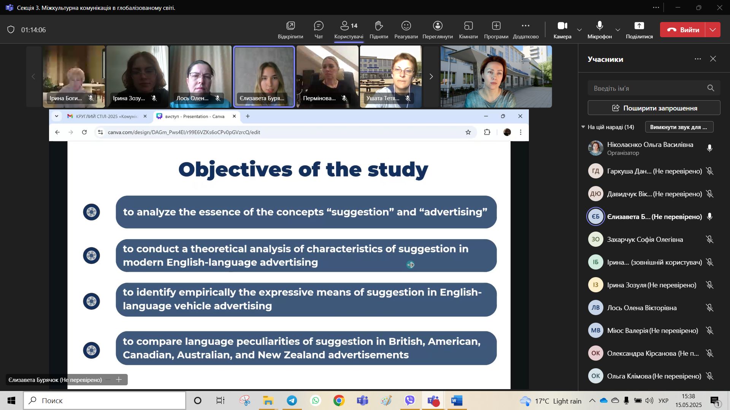This screenshot has width=730, height=410.
Task: Open the Camera options dropdown arrow
Action: pyautogui.click(x=579, y=30)
